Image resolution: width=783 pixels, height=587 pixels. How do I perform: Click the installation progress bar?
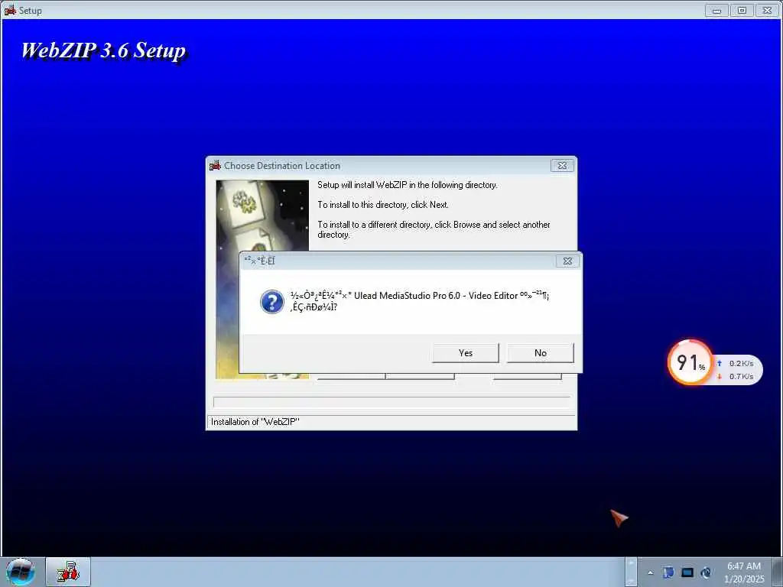point(391,402)
